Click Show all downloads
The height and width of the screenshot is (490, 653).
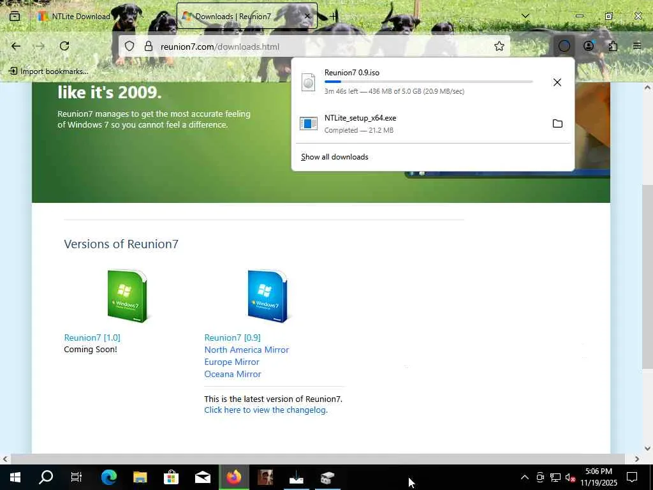(334, 157)
